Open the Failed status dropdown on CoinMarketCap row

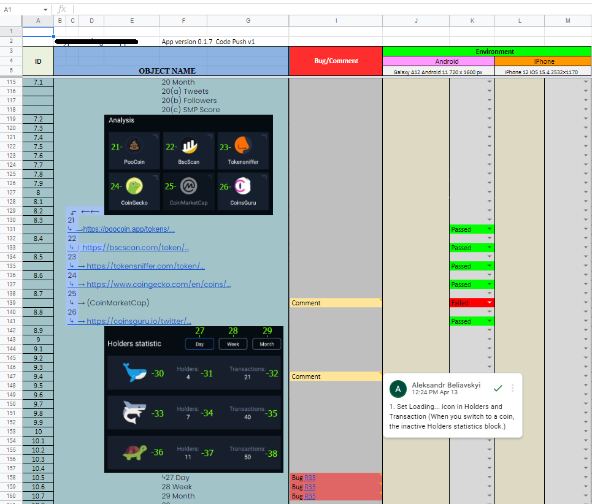coord(490,303)
